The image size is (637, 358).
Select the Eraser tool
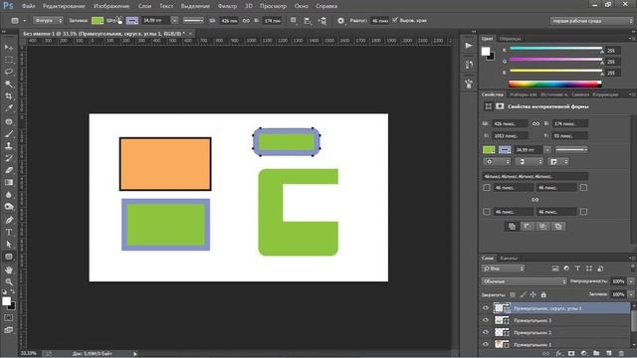[9, 170]
